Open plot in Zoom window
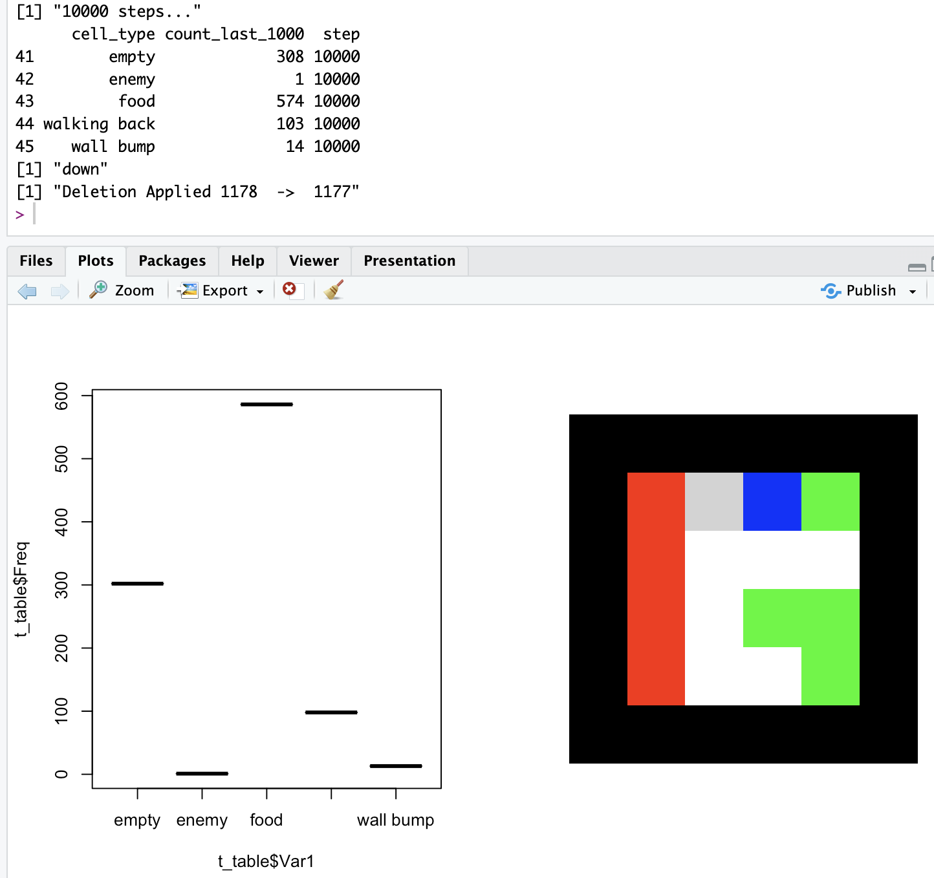Screen dimensions: 934x878 pos(122,290)
